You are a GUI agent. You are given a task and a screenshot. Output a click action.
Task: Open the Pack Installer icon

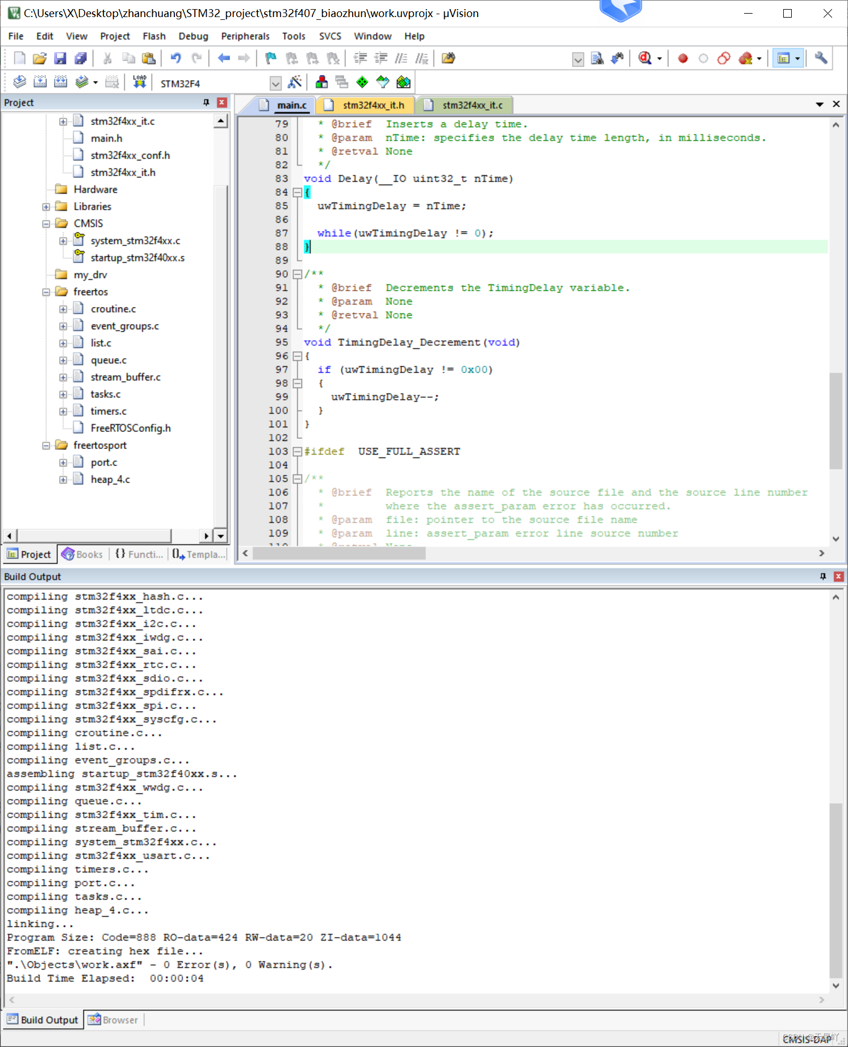(403, 82)
